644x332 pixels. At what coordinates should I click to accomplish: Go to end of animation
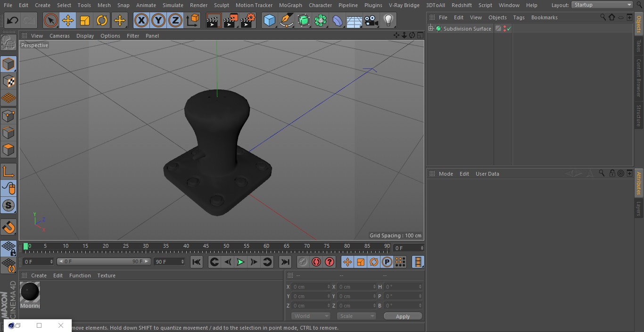pyautogui.click(x=285, y=262)
